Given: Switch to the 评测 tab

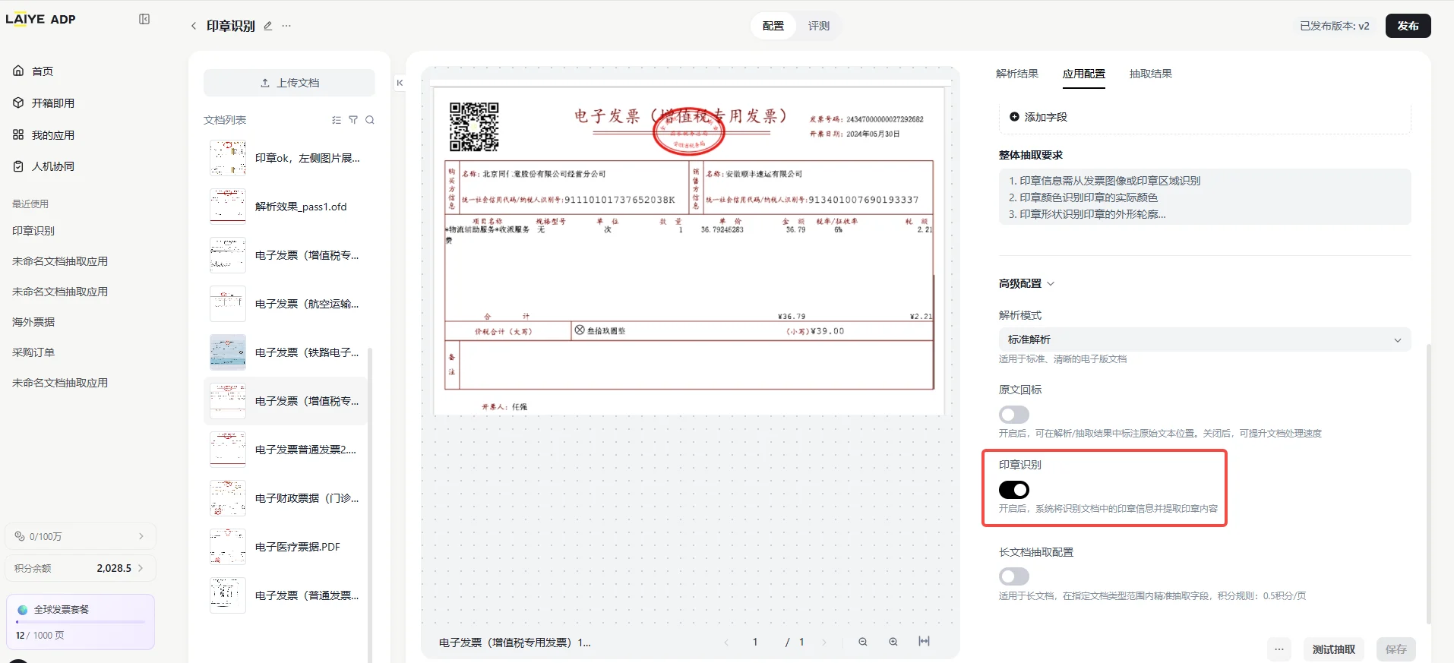Looking at the screenshot, I should pos(819,26).
